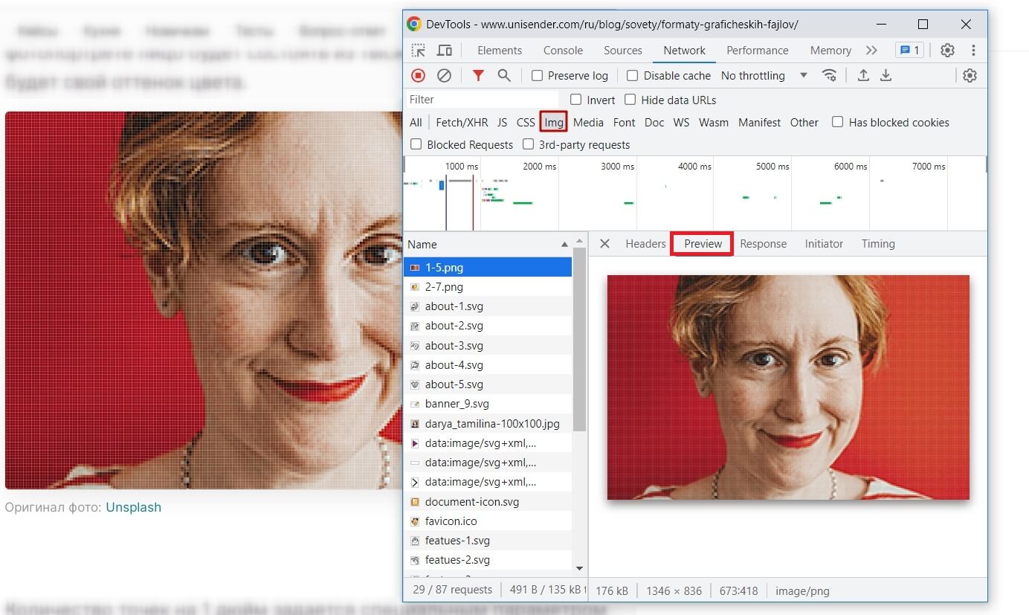Viewport: 1029px width, 615px height.
Task: Import HAR file with upload arrow
Action: click(x=863, y=75)
